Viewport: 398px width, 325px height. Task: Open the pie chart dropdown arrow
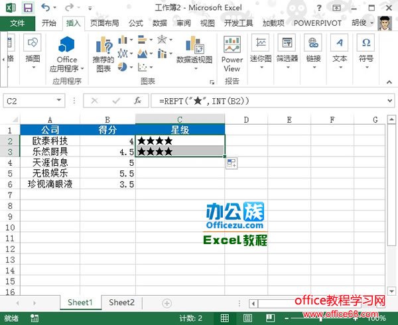pos(131,67)
